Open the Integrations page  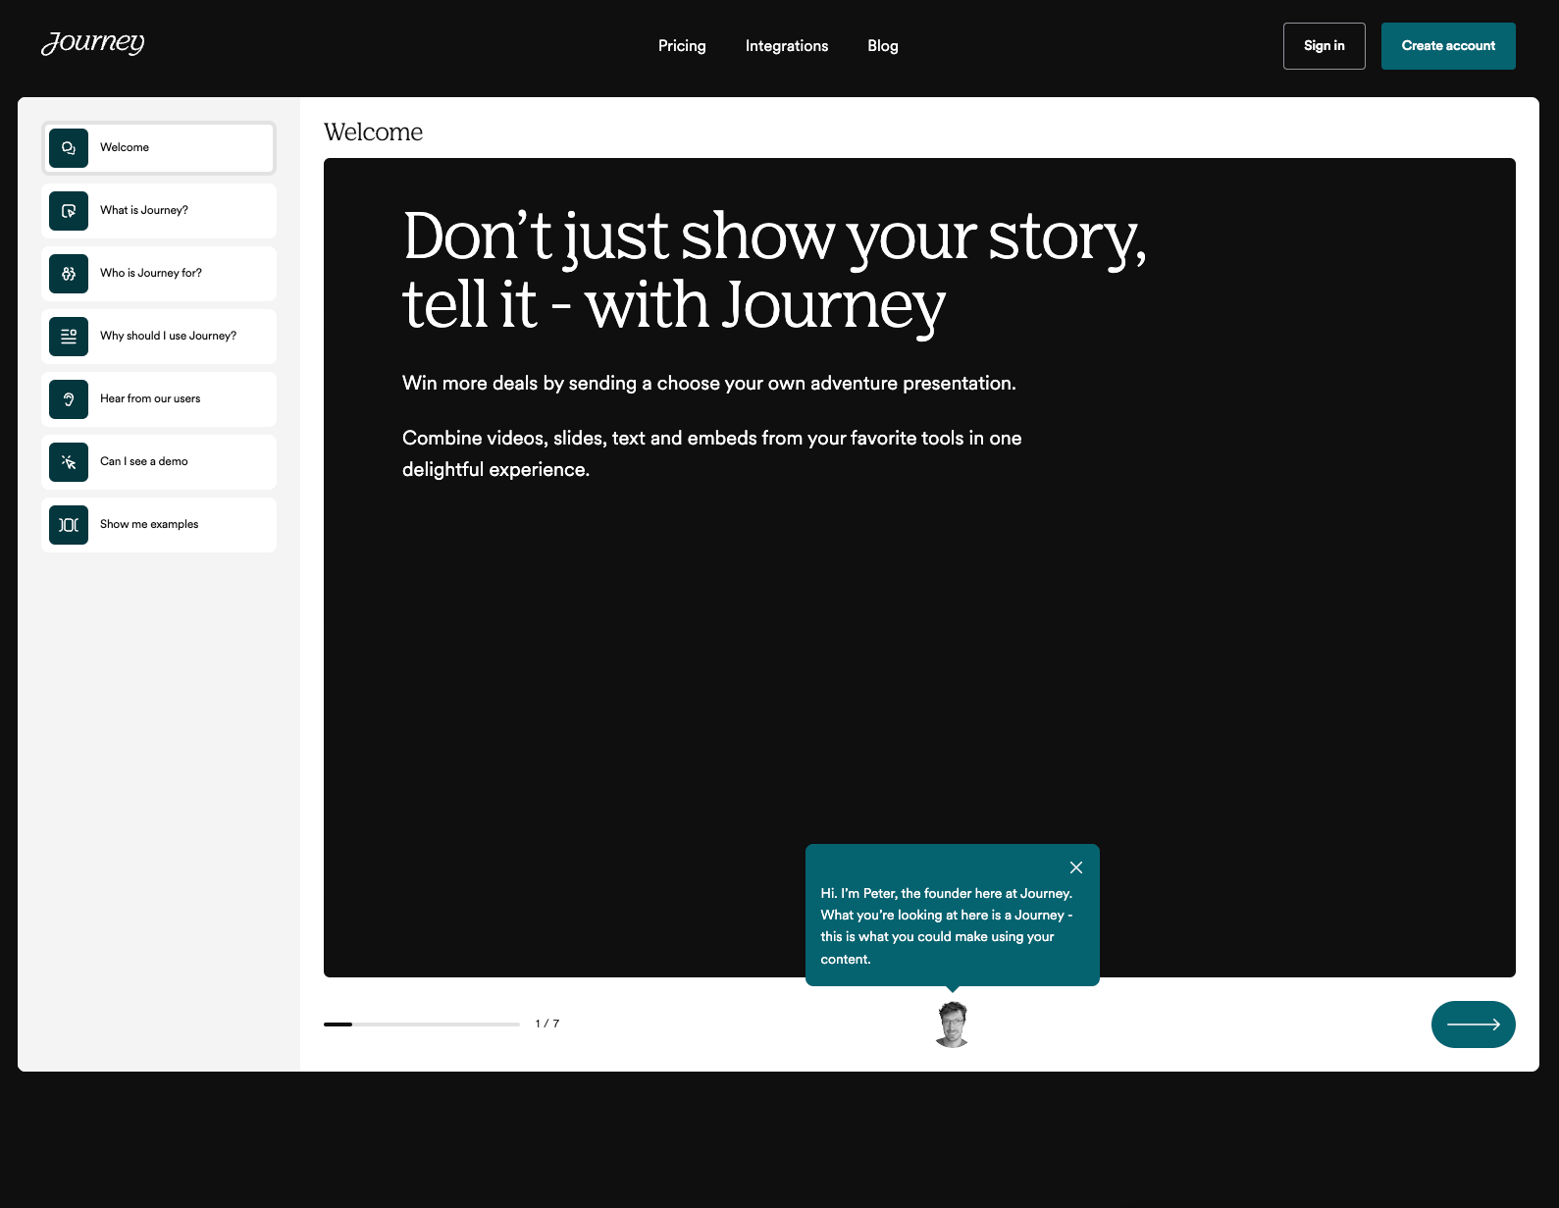click(787, 46)
